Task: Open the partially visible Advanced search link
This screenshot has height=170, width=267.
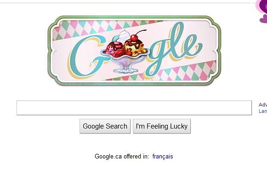Action: (x=263, y=105)
